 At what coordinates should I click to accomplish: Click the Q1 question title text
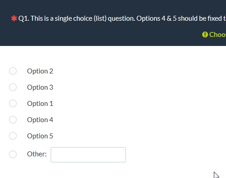pos(122,18)
